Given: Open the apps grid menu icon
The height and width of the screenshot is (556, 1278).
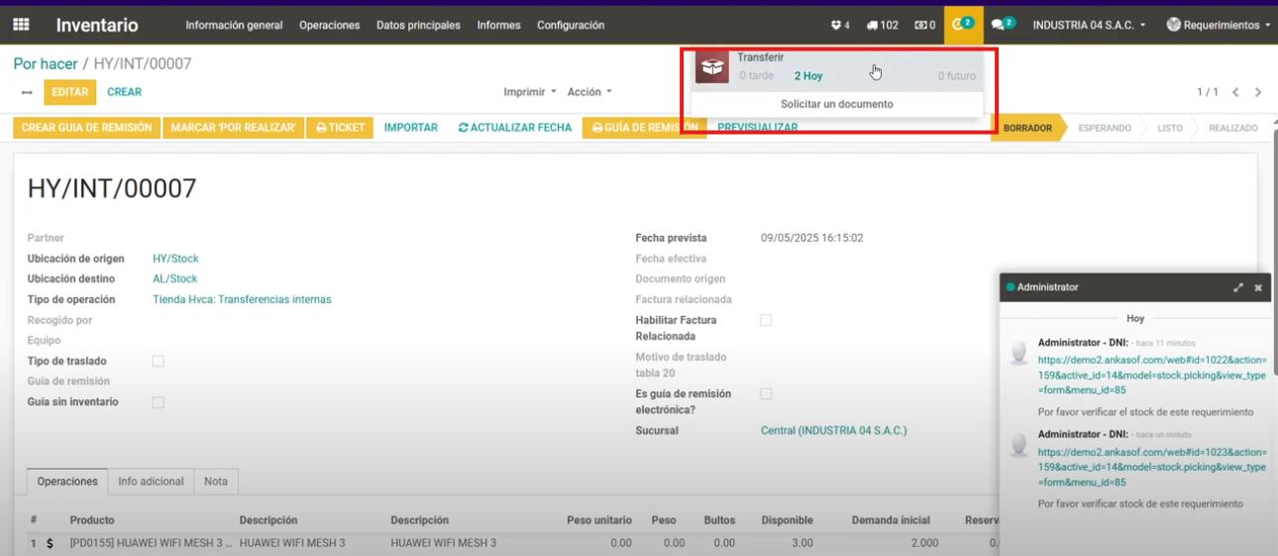Looking at the screenshot, I should tap(21, 25).
